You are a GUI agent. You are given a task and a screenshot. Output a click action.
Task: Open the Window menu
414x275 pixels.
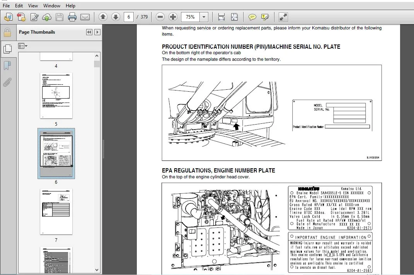coord(52,5)
